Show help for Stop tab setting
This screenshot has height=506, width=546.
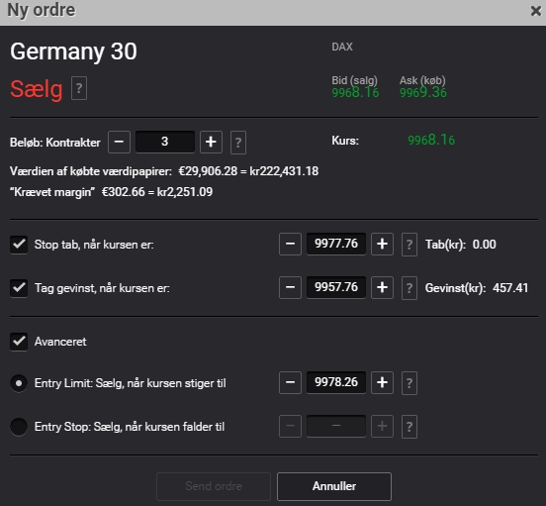click(x=409, y=245)
